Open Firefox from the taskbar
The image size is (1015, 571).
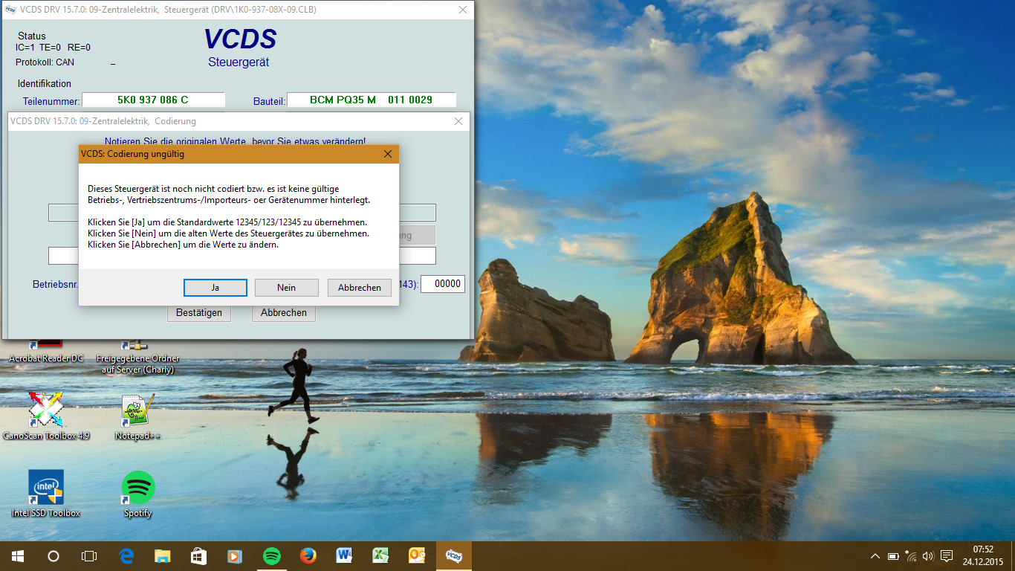tap(308, 556)
